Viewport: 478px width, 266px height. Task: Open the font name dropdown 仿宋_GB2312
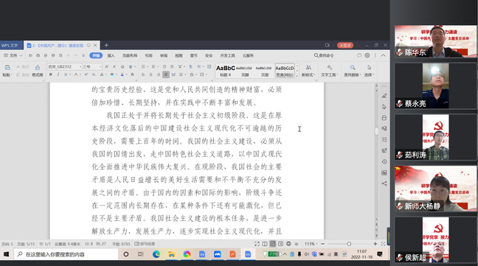(x=65, y=66)
